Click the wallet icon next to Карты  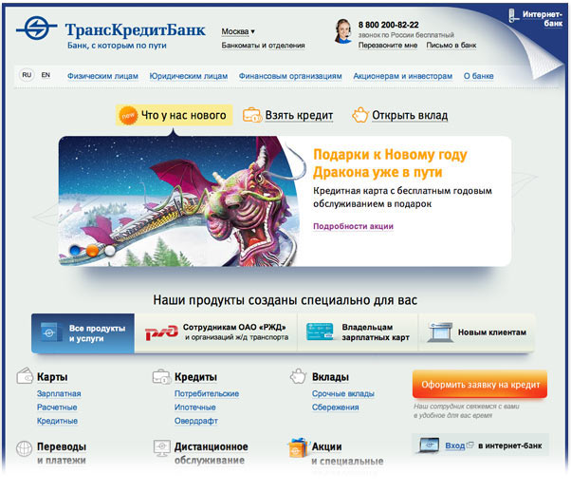(x=25, y=375)
